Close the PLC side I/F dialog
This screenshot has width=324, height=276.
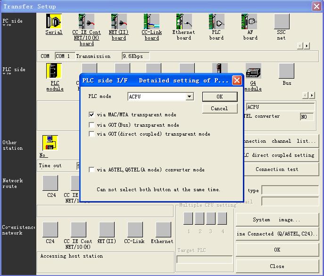(x=237, y=81)
